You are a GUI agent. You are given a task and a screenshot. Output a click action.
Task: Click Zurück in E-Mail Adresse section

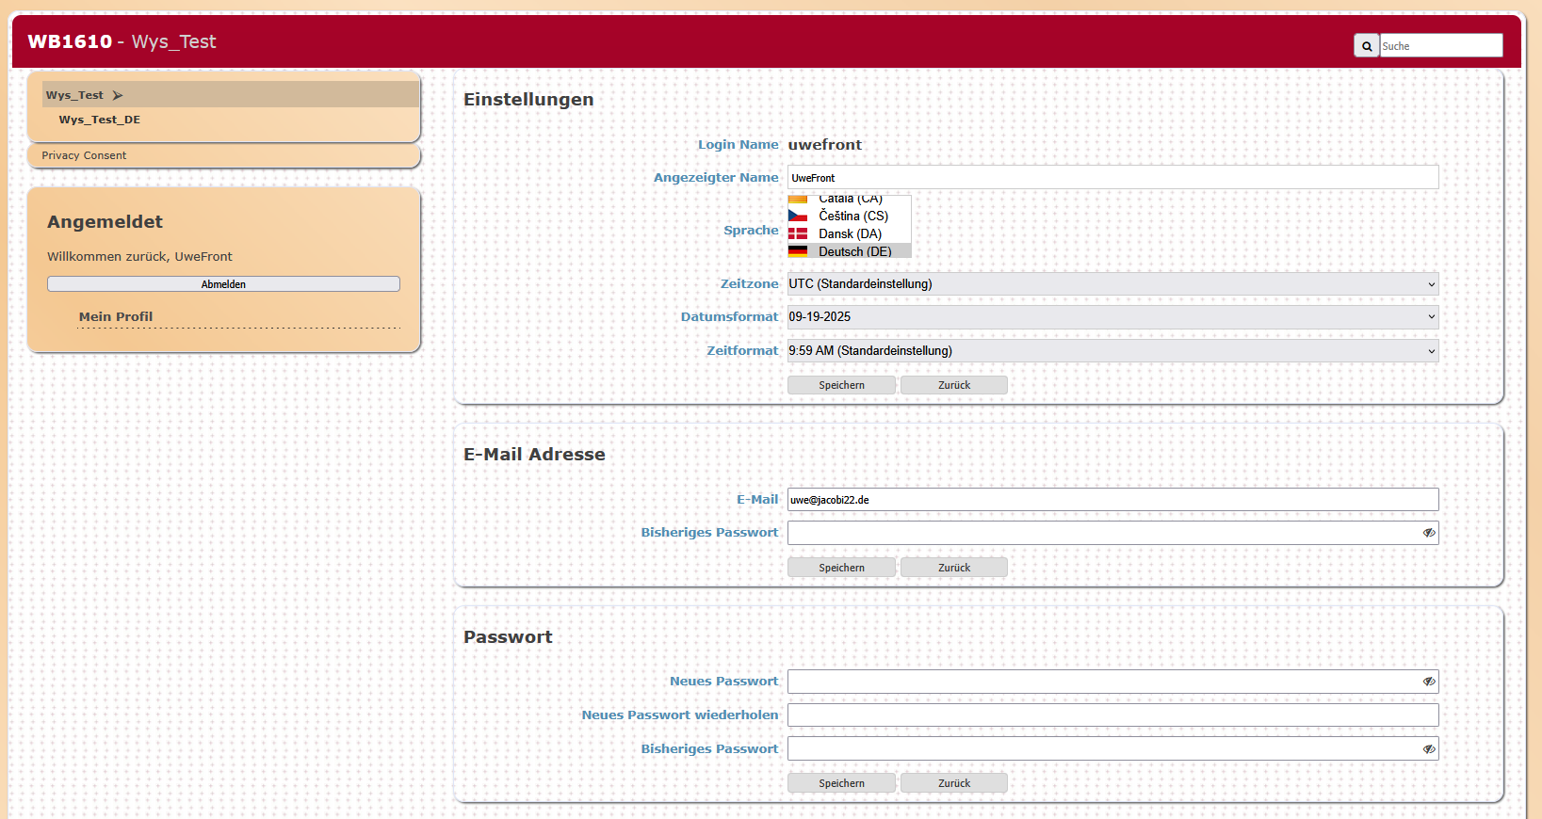pyautogui.click(x=954, y=568)
